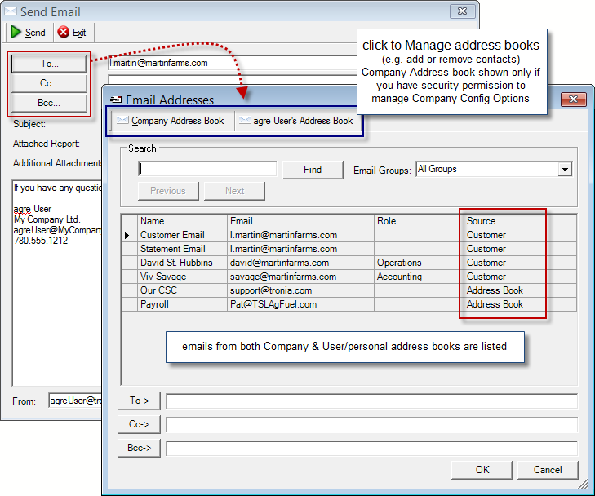
Task: Close the Email Addresses dialog
Action: tap(573, 100)
